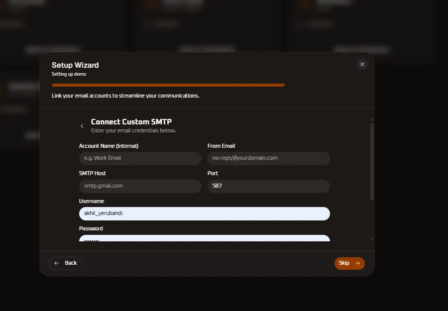The height and width of the screenshot is (311, 448).
Task: Close the Setup Wizard dialog
Action: click(x=362, y=64)
